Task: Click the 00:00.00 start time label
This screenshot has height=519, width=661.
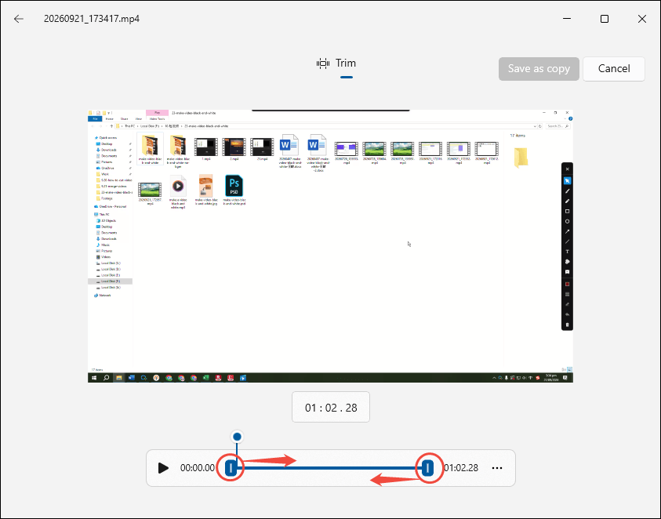Action: click(198, 468)
